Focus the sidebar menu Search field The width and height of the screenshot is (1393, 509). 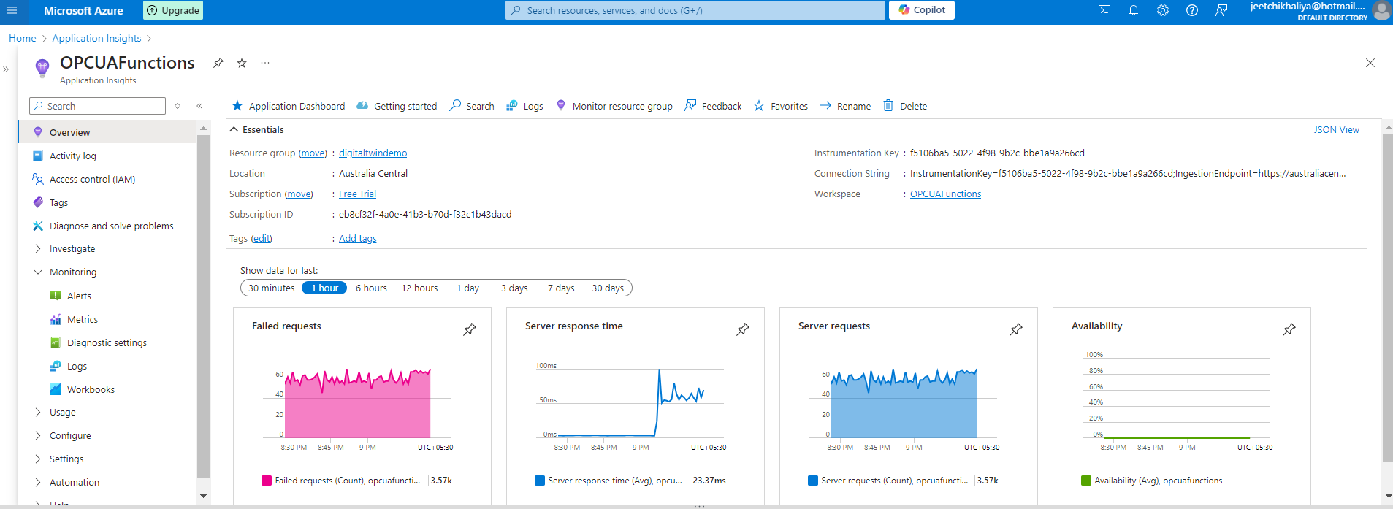[98, 106]
